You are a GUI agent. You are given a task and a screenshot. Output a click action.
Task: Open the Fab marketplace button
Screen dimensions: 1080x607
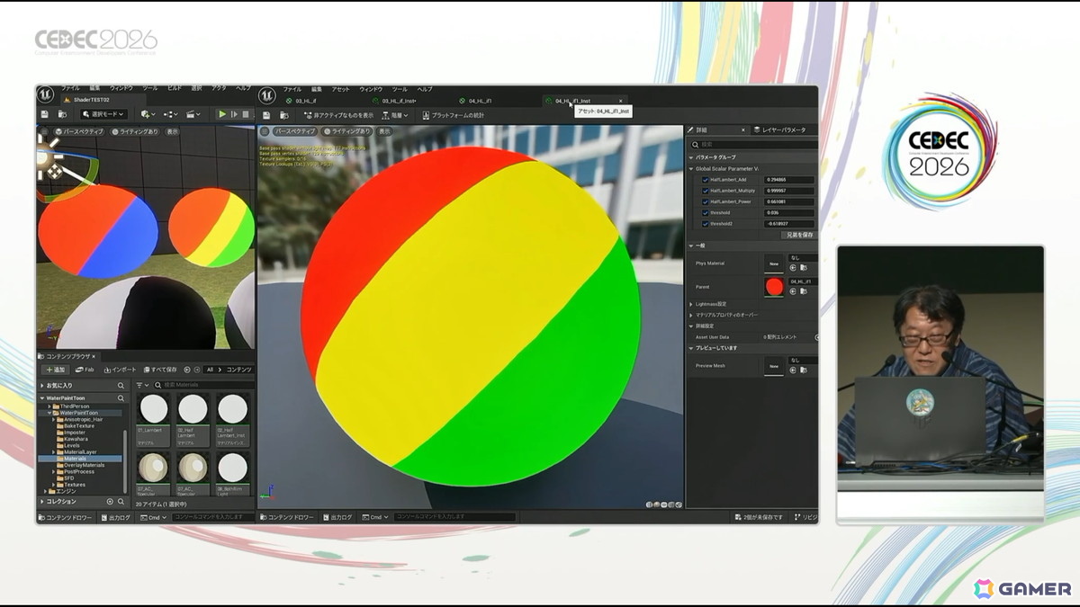(x=85, y=370)
